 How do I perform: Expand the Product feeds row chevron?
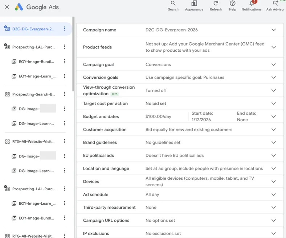pyautogui.click(x=273, y=47)
